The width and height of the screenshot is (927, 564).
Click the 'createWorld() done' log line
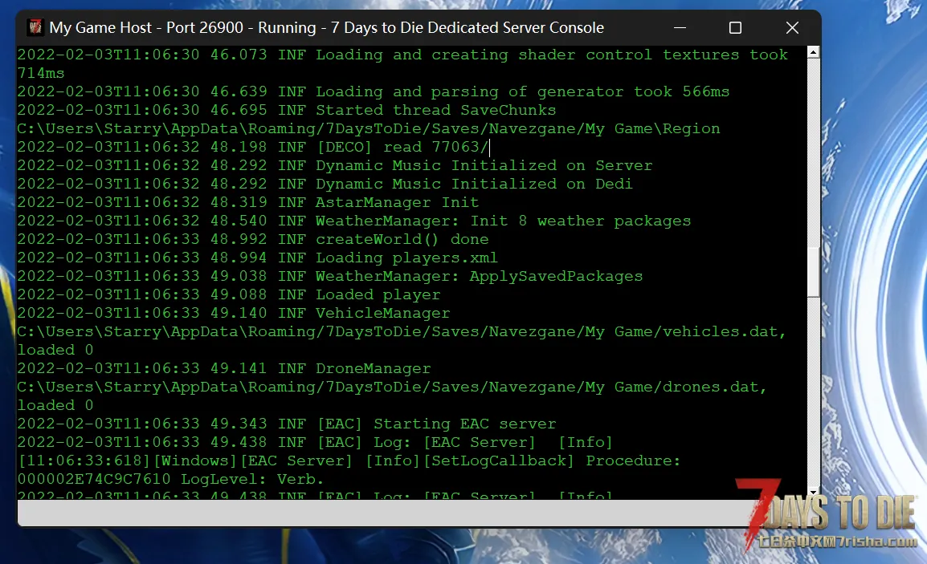click(253, 239)
